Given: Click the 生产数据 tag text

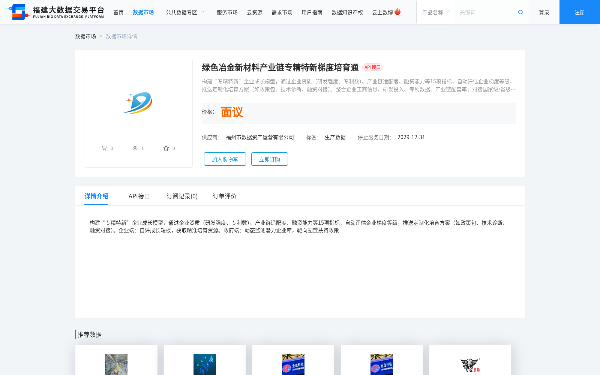Looking at the screenshot, I should (335, 137).
